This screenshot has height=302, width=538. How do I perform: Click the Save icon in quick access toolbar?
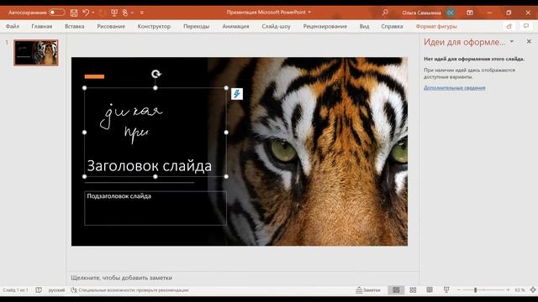tap(74, 13)
